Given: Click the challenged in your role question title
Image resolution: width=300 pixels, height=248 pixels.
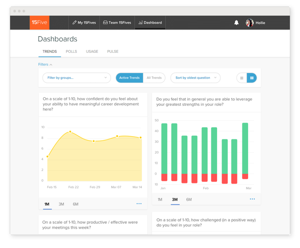Looking at the screenshot, I should pyautogui.click(x=206, y=223).
